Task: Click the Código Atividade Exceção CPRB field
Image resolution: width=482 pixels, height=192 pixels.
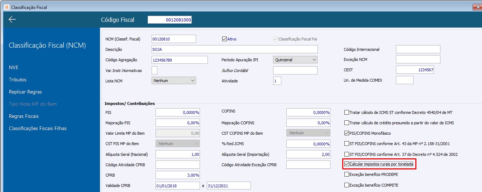Action: [x=308, y=164]
